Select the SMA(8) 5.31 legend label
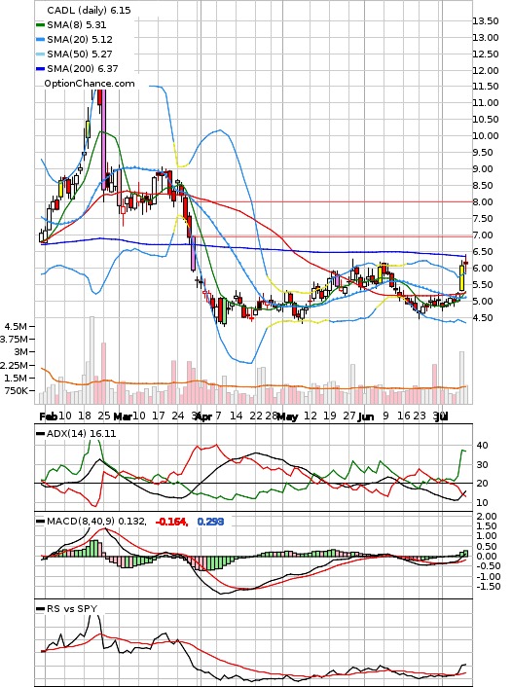The image size is (512, 687). [x=77, y=25]
